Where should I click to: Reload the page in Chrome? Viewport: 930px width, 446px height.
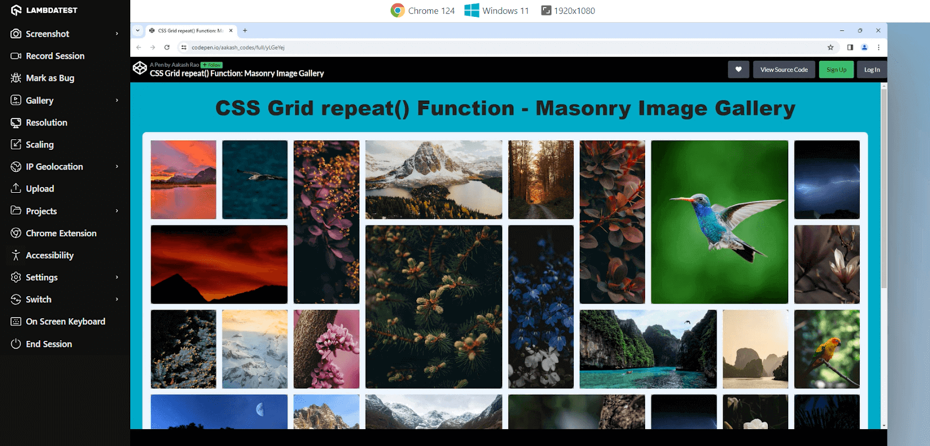point(167,48)
